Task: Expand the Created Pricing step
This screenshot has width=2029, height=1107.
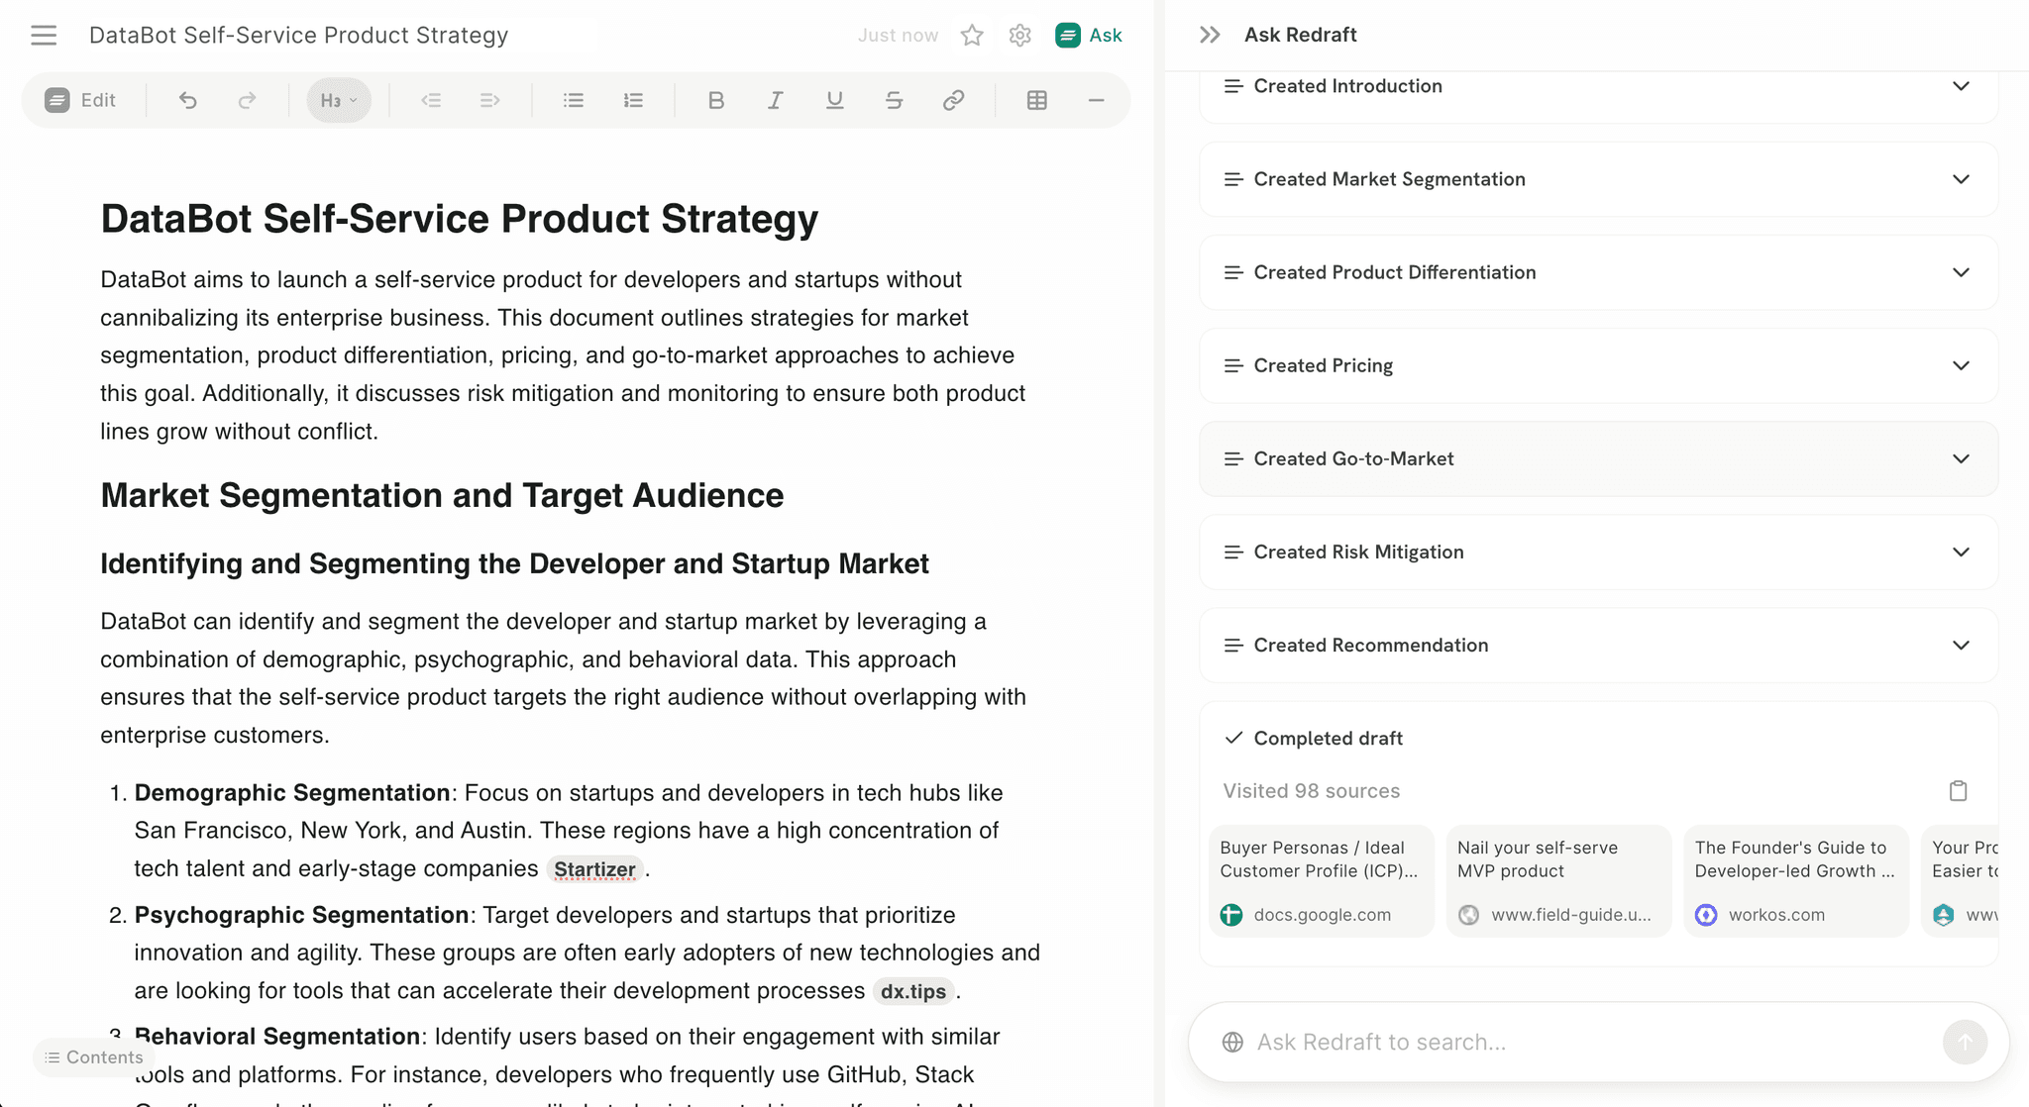Action: click(1960, 365)
